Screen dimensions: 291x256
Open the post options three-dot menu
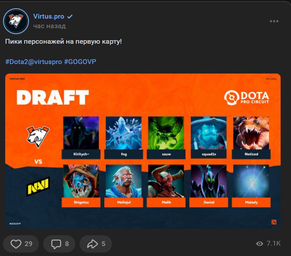[274, 21]
